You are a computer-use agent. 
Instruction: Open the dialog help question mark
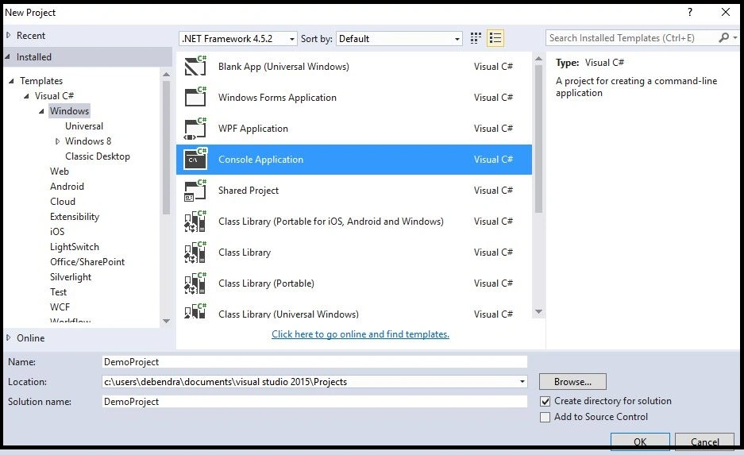coord(690,13)
